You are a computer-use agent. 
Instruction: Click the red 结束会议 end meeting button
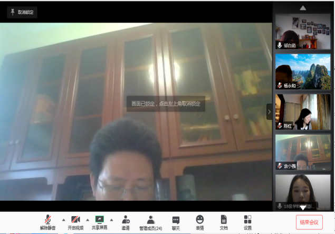point(309,222)
